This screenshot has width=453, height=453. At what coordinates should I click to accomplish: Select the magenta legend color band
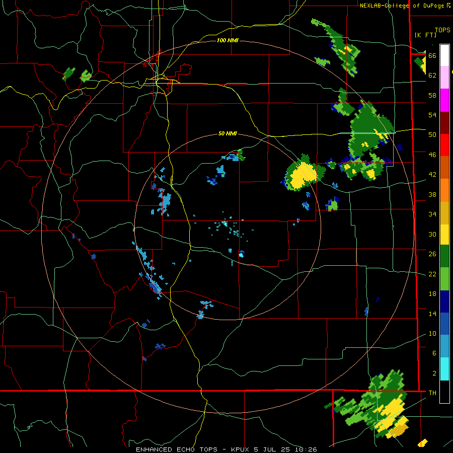point(444,100)
